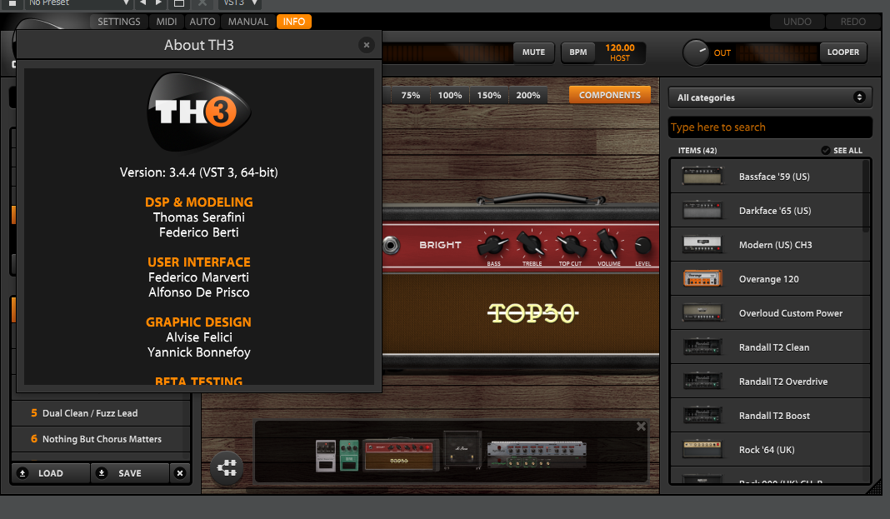Select Darkface '65 (US) amp thumbnail
This screenshot has width=890, height=519.
tap(702, 211)
